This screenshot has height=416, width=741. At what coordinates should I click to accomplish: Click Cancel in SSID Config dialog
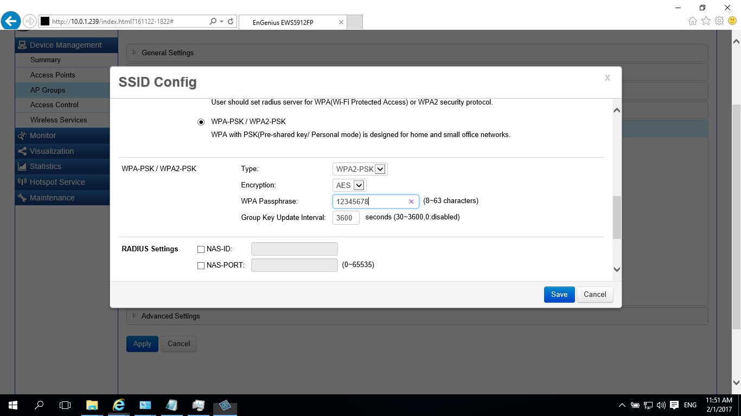pos(595,295)
